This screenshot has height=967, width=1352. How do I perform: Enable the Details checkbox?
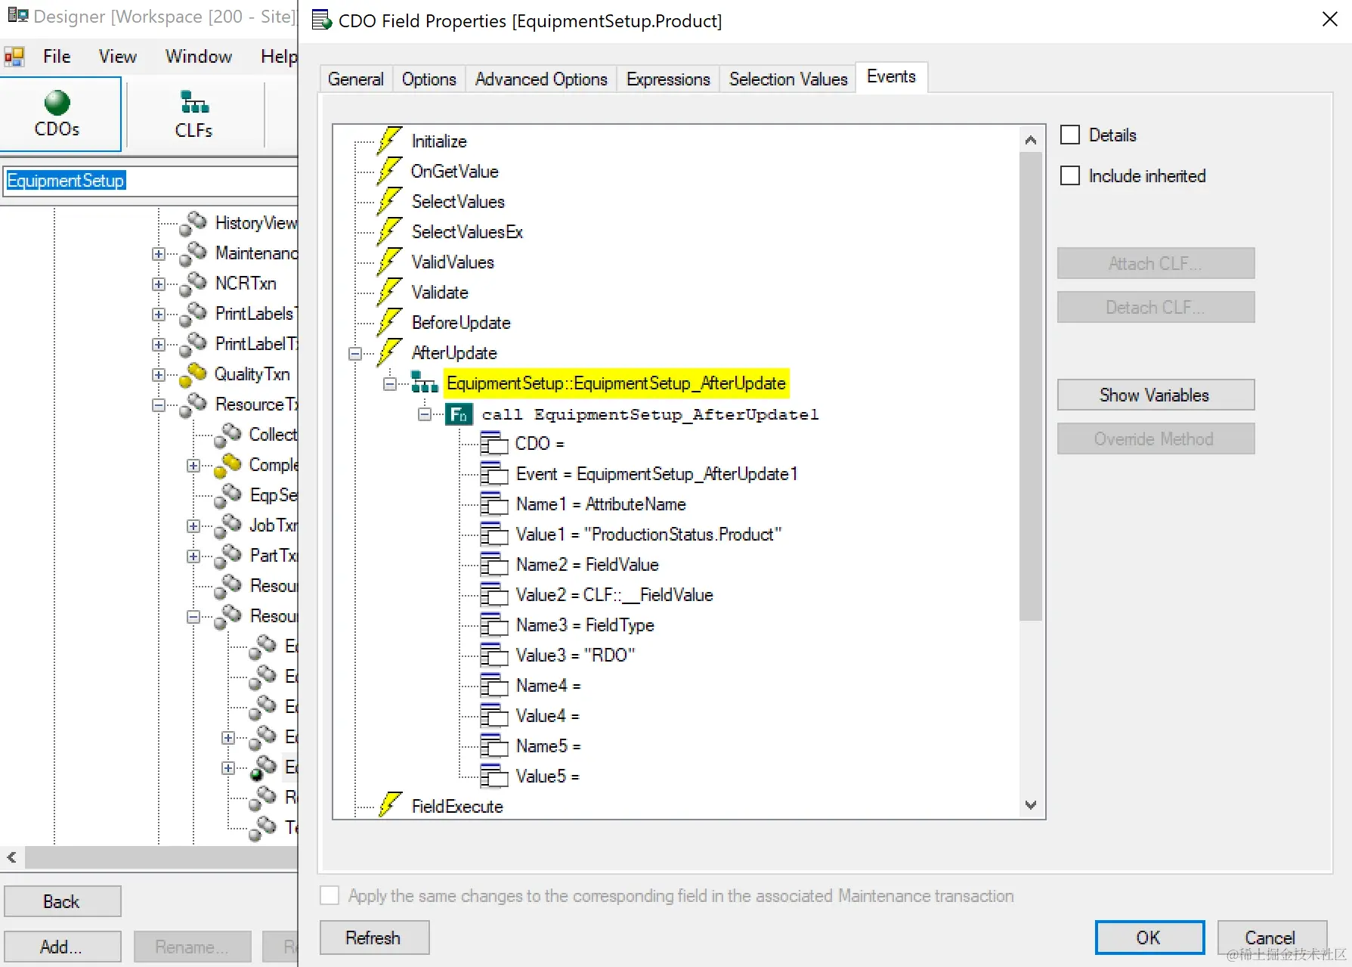pyautogui.click(x=1070, y=135)
